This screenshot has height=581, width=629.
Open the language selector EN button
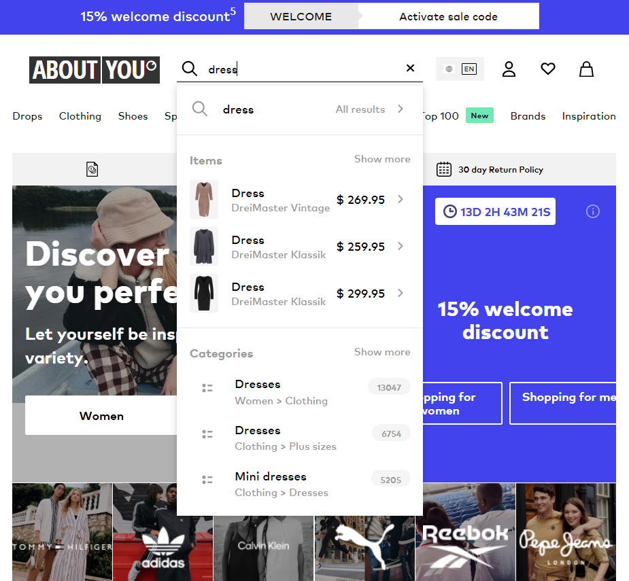(460, 69)
